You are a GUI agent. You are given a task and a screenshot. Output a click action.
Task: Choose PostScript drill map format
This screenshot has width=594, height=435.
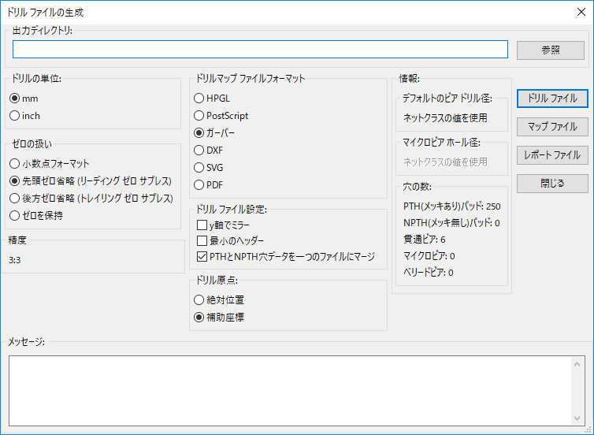point(199,116)
